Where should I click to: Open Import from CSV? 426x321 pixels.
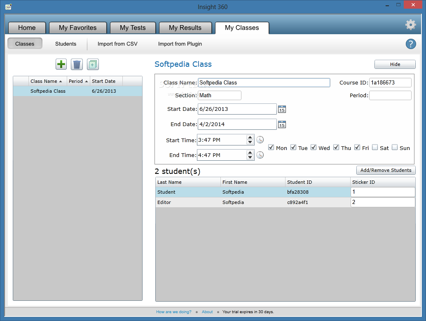point(117,44)
